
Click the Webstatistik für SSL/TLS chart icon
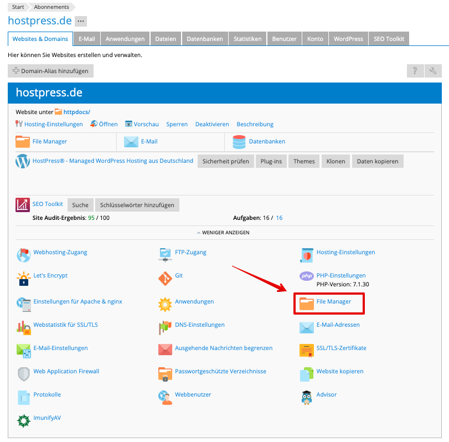click(x=23, y=328)
